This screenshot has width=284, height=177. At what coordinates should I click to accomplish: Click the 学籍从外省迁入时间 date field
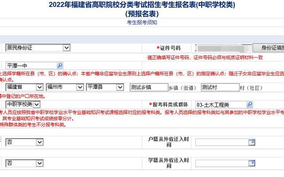(x=222, y=163)
